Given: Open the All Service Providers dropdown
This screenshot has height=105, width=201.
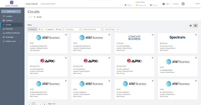Looking at the screenshot, I should click(x=92, y=29).
